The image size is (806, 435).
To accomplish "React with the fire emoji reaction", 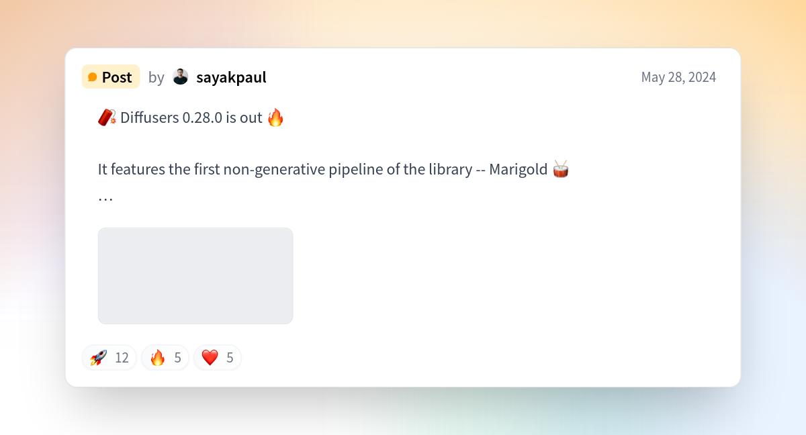I will pyautogui.click(x=158, y=358).
